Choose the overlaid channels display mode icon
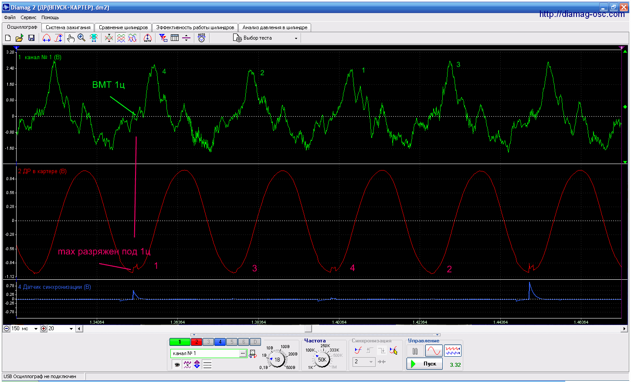Viewport: 631px width, 382px height. pos(132,38)
